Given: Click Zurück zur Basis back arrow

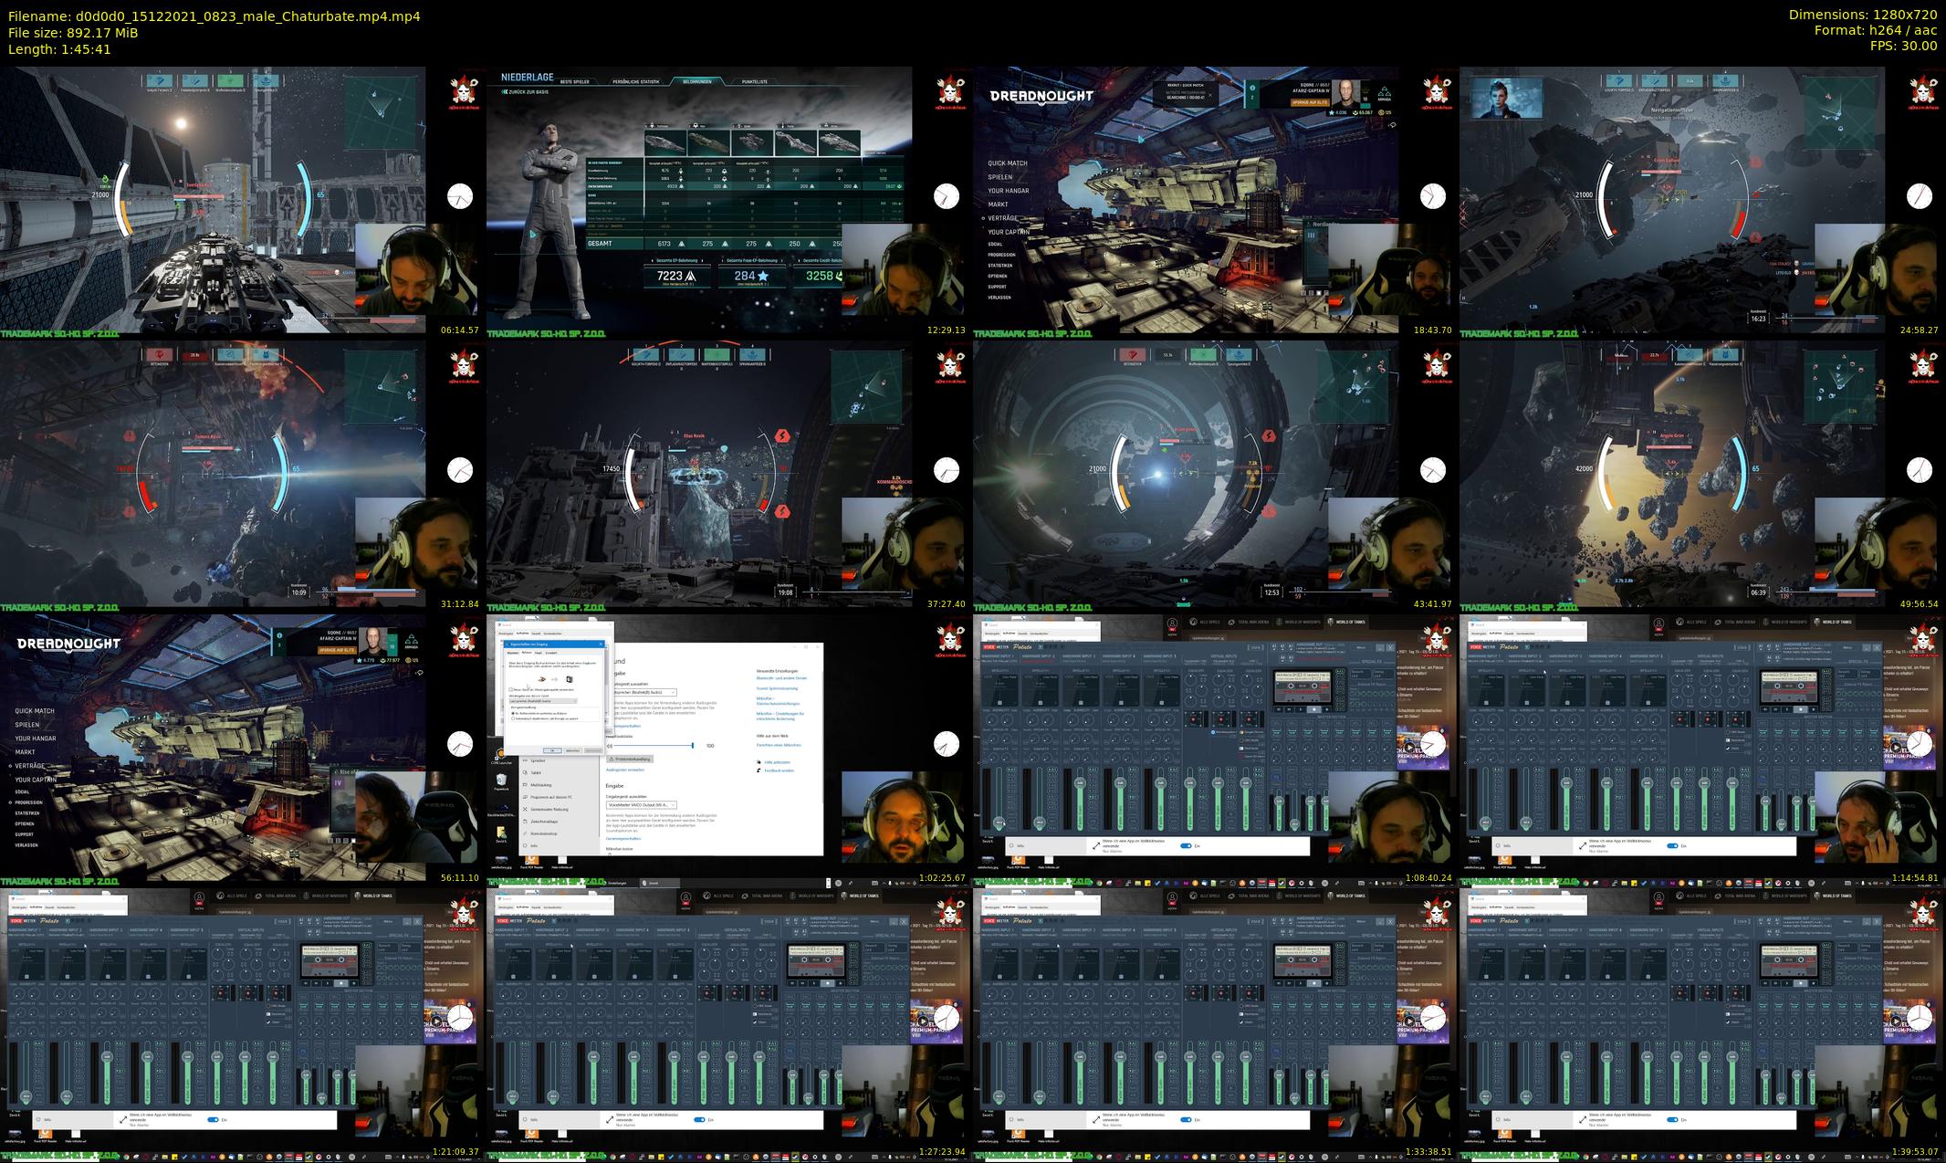Looking at the screenshot, I should coord(505,92).
